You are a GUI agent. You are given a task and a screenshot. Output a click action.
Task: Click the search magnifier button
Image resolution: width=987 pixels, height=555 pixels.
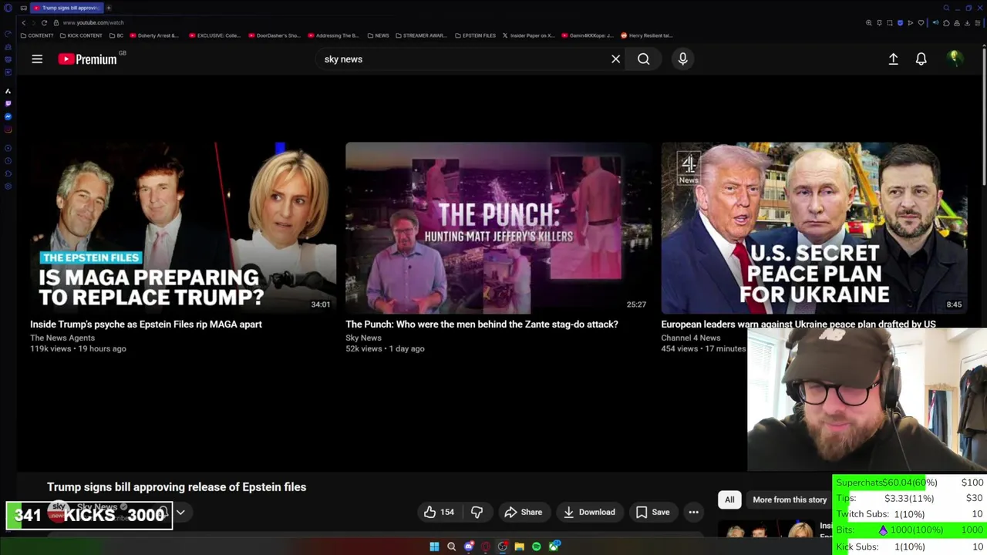pos(643,59)
